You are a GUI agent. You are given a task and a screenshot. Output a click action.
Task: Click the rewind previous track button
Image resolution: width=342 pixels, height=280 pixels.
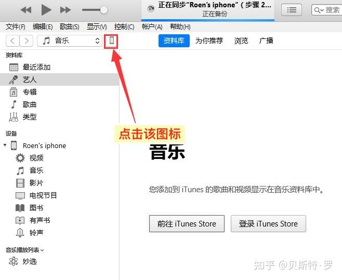coord(26,10)
